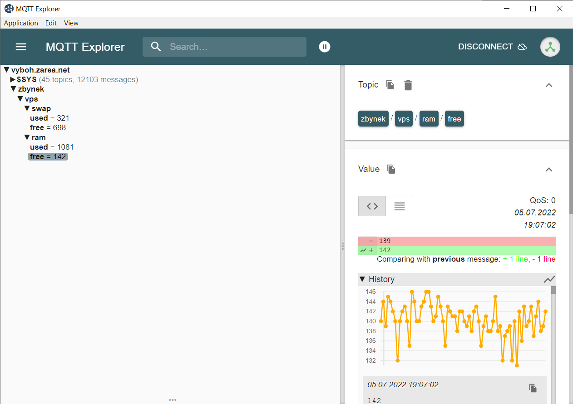573x404 pixels.
Task: Collapse the Topic panel
Action: [x=549, y=85]
